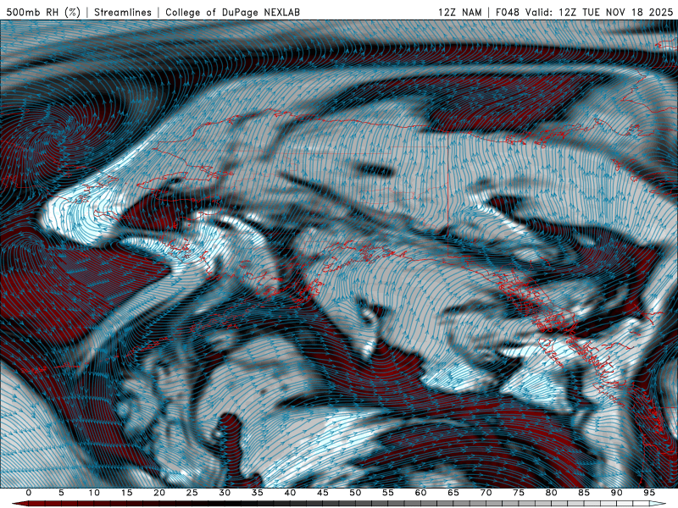Click 'College of DuPage NEXLAB' text
The height and width of the screenshot is (508, 678).
(x=232, y=12)
